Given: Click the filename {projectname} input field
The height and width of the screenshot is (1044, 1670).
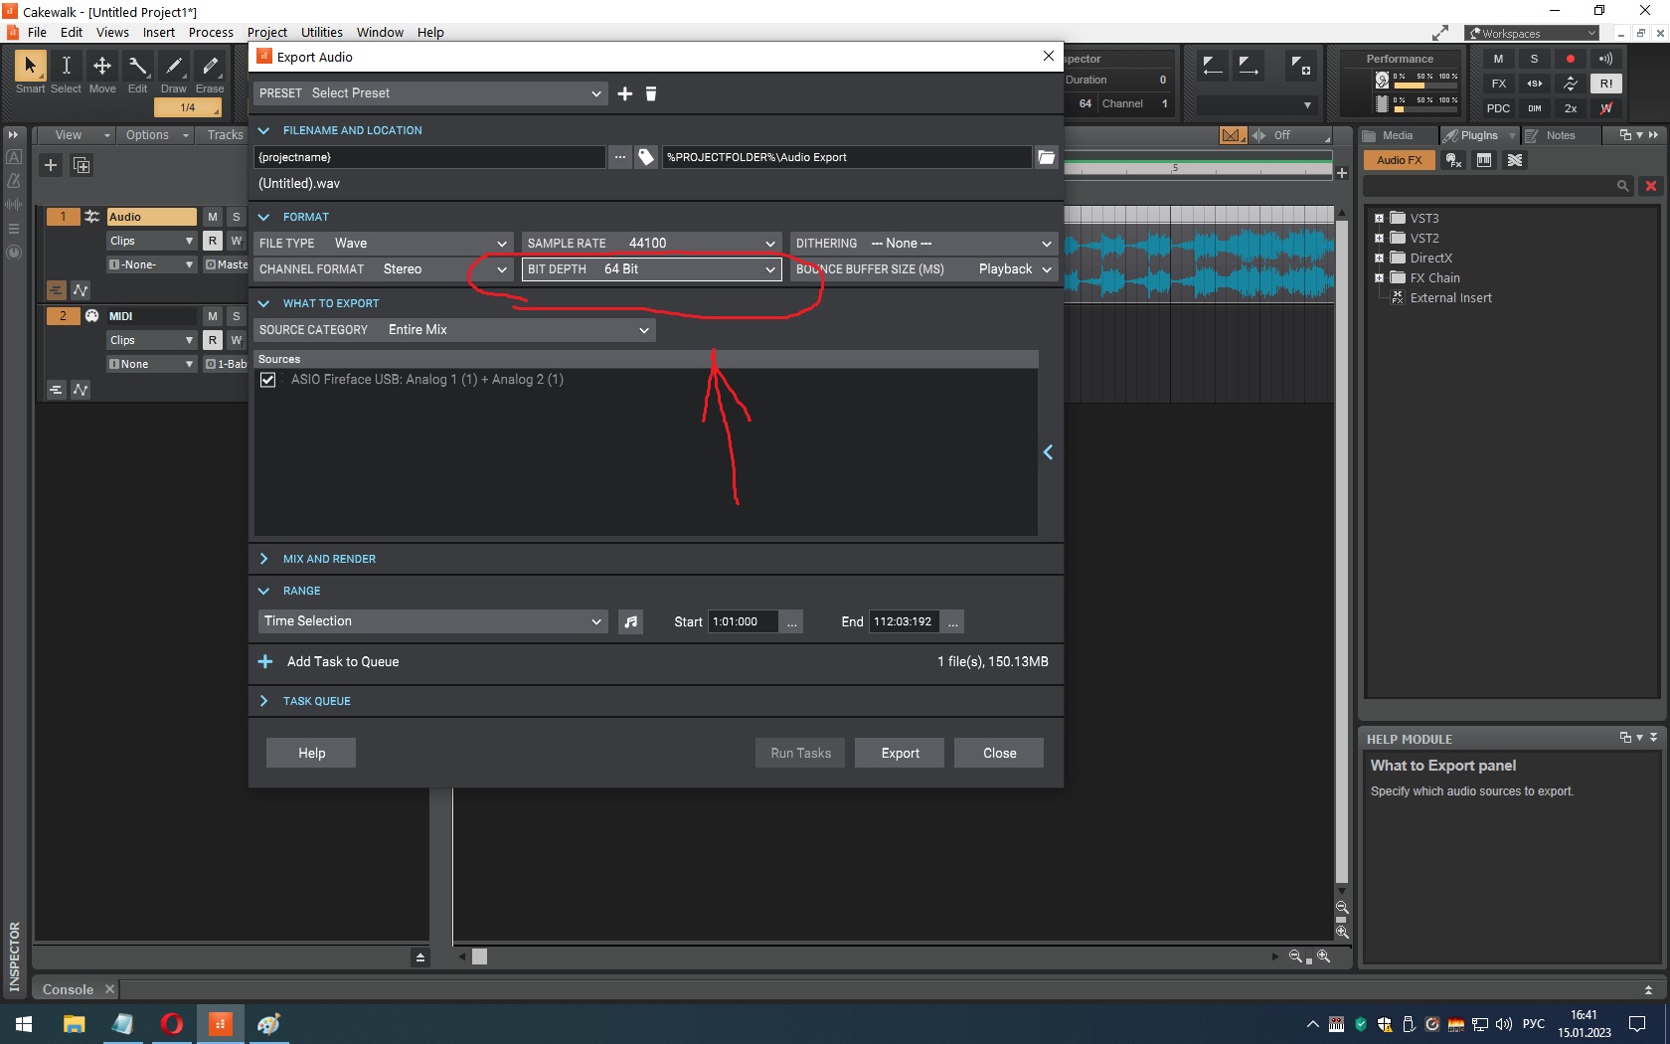Looking at the screenshot, I should (x=429, y=157).
